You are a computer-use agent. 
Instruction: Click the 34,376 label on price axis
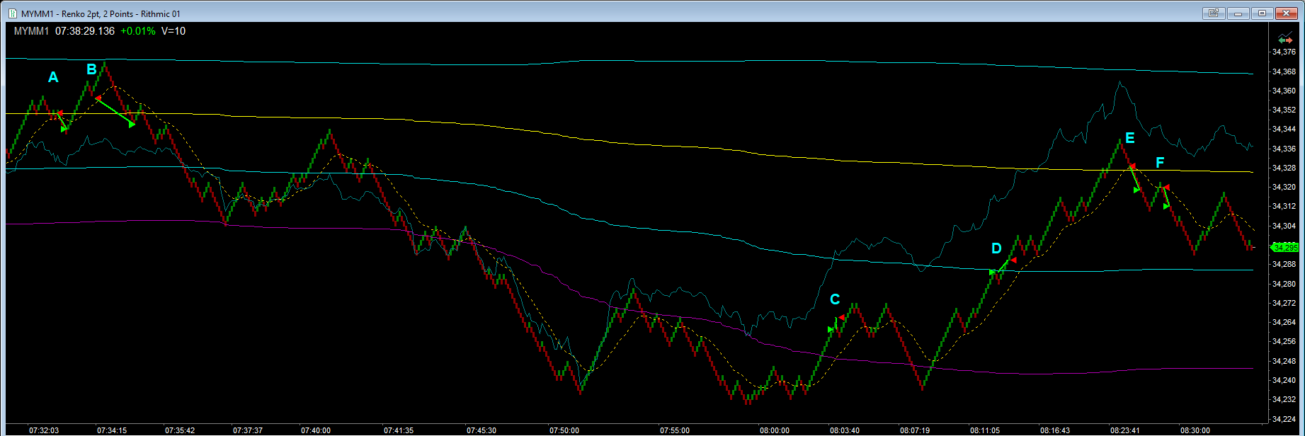coord(1284,52)
